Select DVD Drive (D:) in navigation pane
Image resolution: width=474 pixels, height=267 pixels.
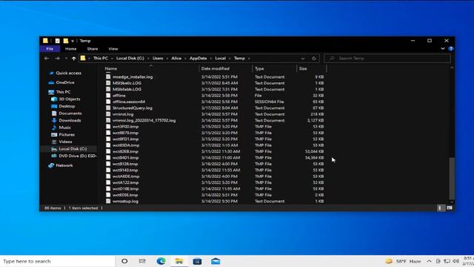pyautogui.click(x=78, y=156)
